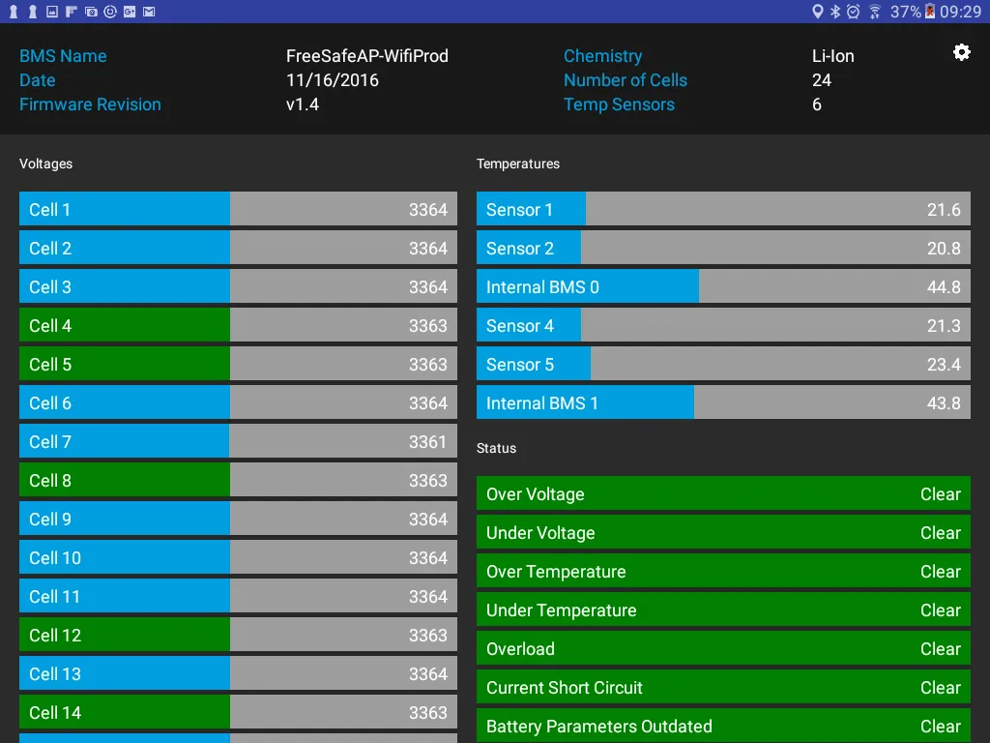Screen dimensions: 990x743
Task: Tap the Cell 7 voltage bar
Action: point(238,441)
